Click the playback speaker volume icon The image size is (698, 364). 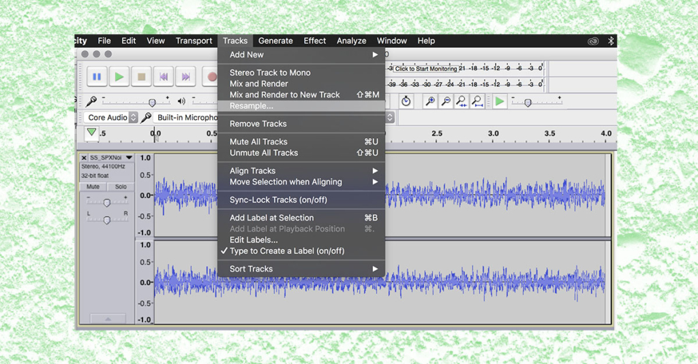(x=181, y=101)
